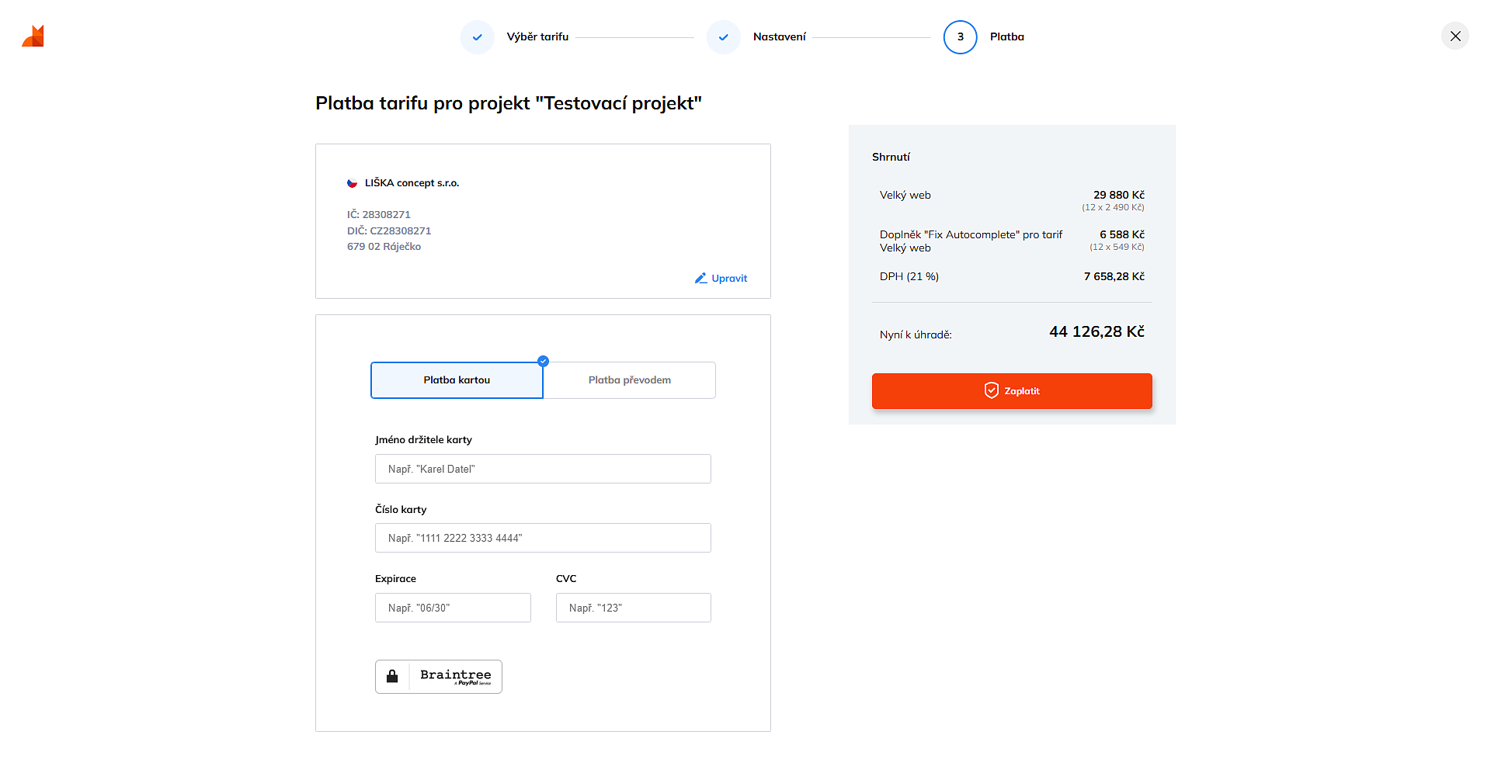Click the orange fox logo
The height and width of the screenshot is (766, 1491).
coord(33,36)
